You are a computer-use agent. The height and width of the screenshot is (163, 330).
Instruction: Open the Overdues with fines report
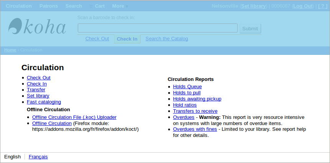(195, 129)
